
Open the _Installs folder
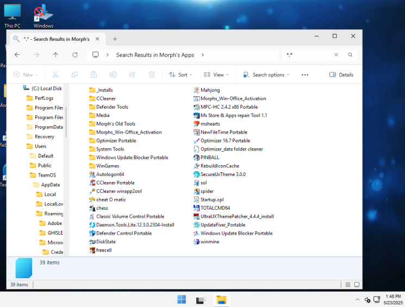click(x=101, y=90)
